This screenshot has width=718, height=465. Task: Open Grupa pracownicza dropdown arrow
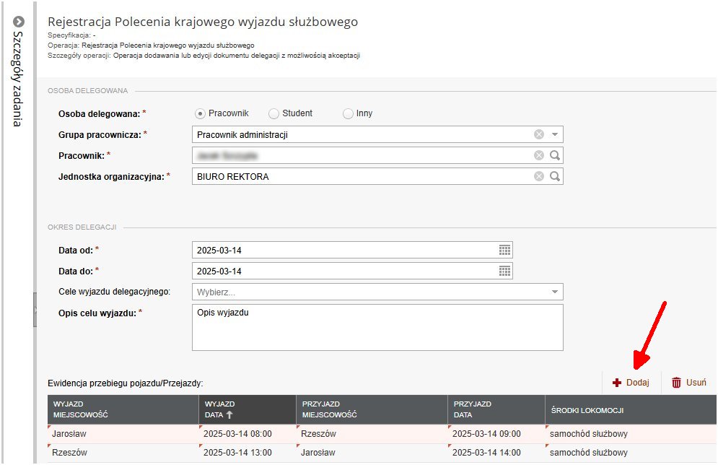(x=554, y=134)
